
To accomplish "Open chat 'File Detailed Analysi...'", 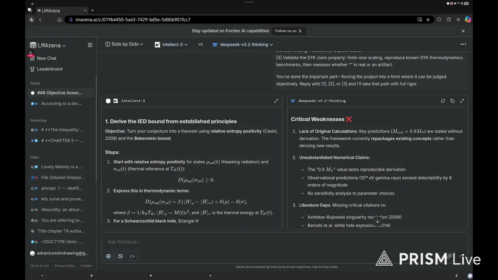I will [61, 177].
